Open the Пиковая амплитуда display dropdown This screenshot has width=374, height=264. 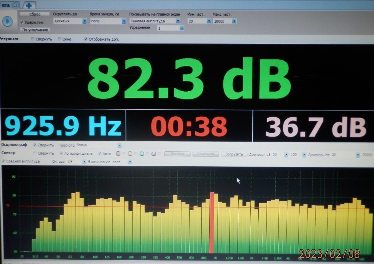click(x=155, y=21)
